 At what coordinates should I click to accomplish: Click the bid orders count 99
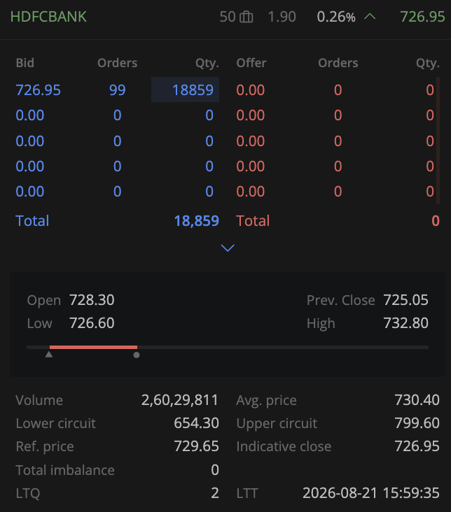118,90
